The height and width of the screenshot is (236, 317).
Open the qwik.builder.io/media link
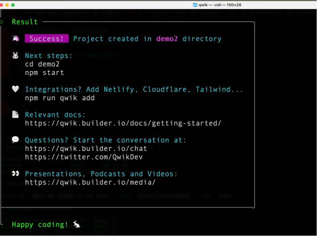point(90,182)
